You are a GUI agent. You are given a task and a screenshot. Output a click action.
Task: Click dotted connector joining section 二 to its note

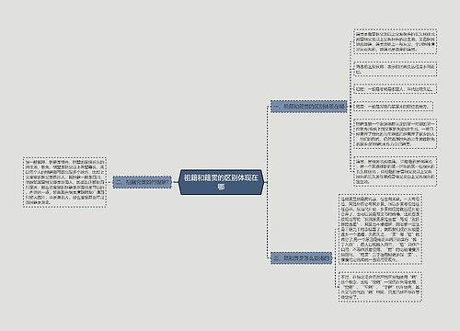click(109, 182)
